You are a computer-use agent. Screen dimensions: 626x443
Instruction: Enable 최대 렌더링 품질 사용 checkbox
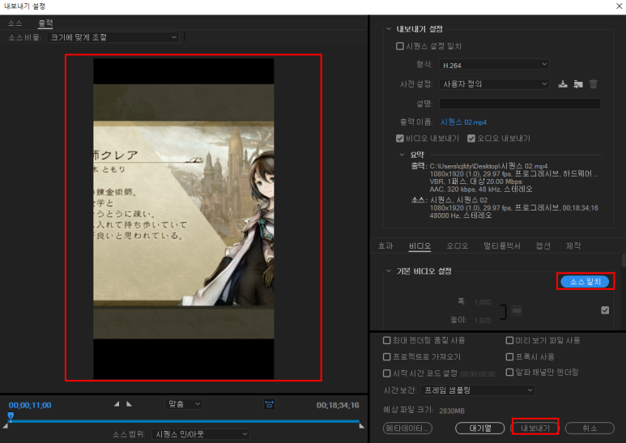[386, 340]
